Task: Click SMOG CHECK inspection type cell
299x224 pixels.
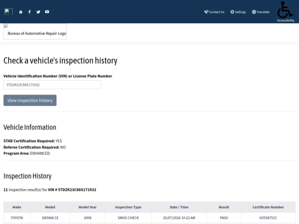Action: tap(128, 218)
